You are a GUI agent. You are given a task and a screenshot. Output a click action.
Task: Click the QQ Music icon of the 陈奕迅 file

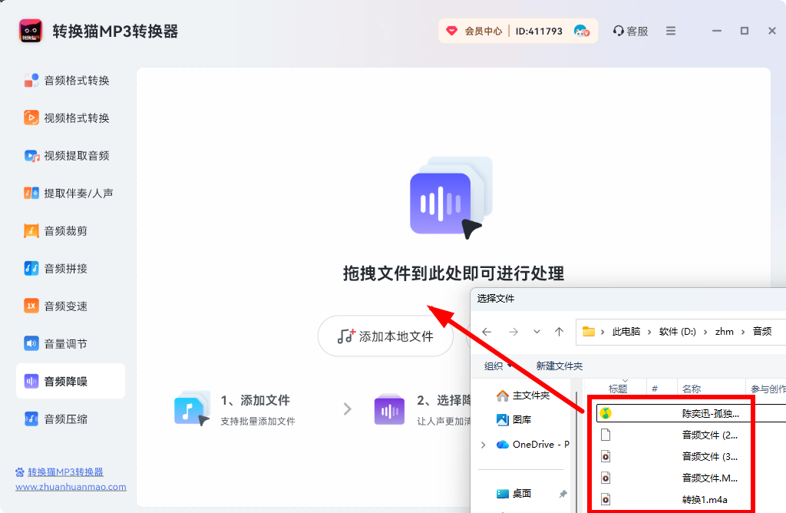[x=606, y=414]
